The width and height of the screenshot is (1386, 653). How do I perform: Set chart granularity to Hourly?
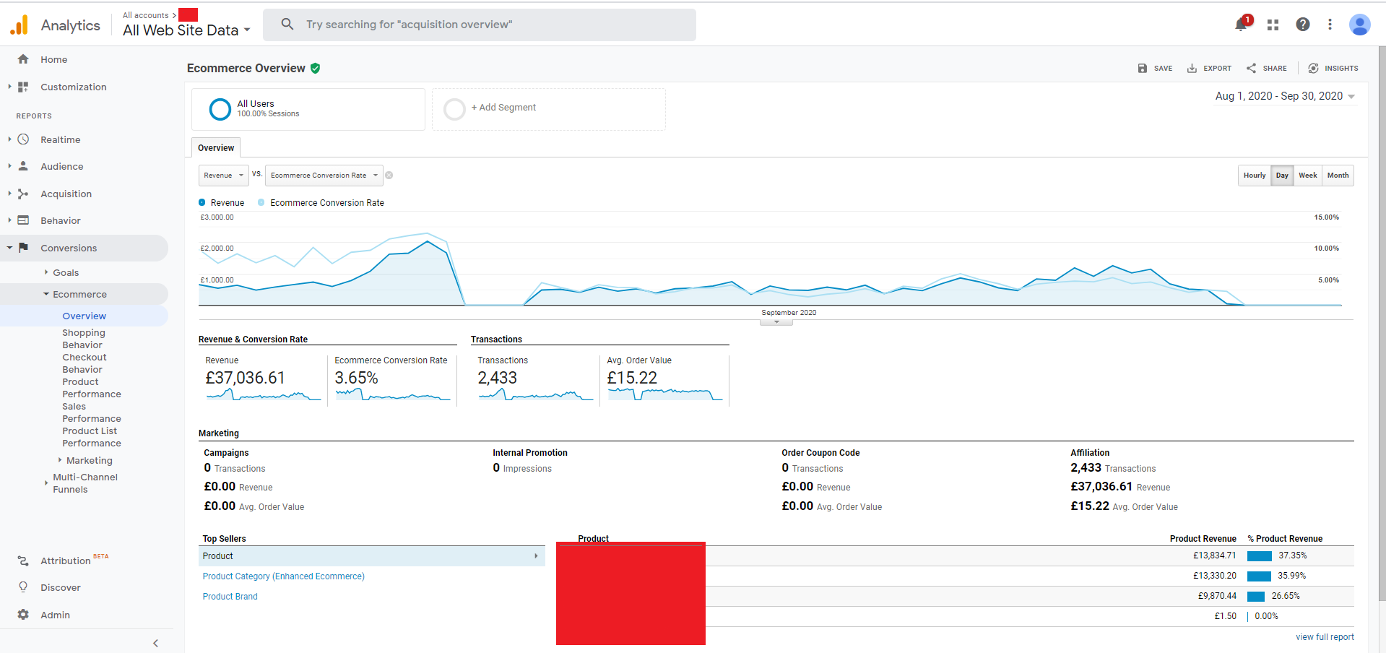[x=1254, y=176]
